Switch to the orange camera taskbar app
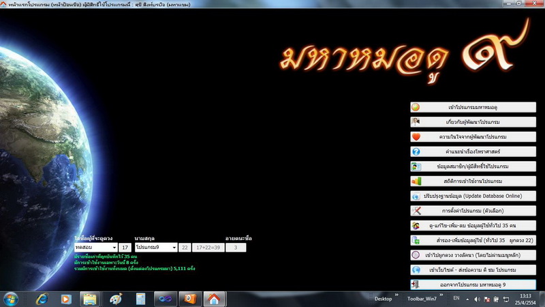545x307 pixels. (x=190, y=299)
